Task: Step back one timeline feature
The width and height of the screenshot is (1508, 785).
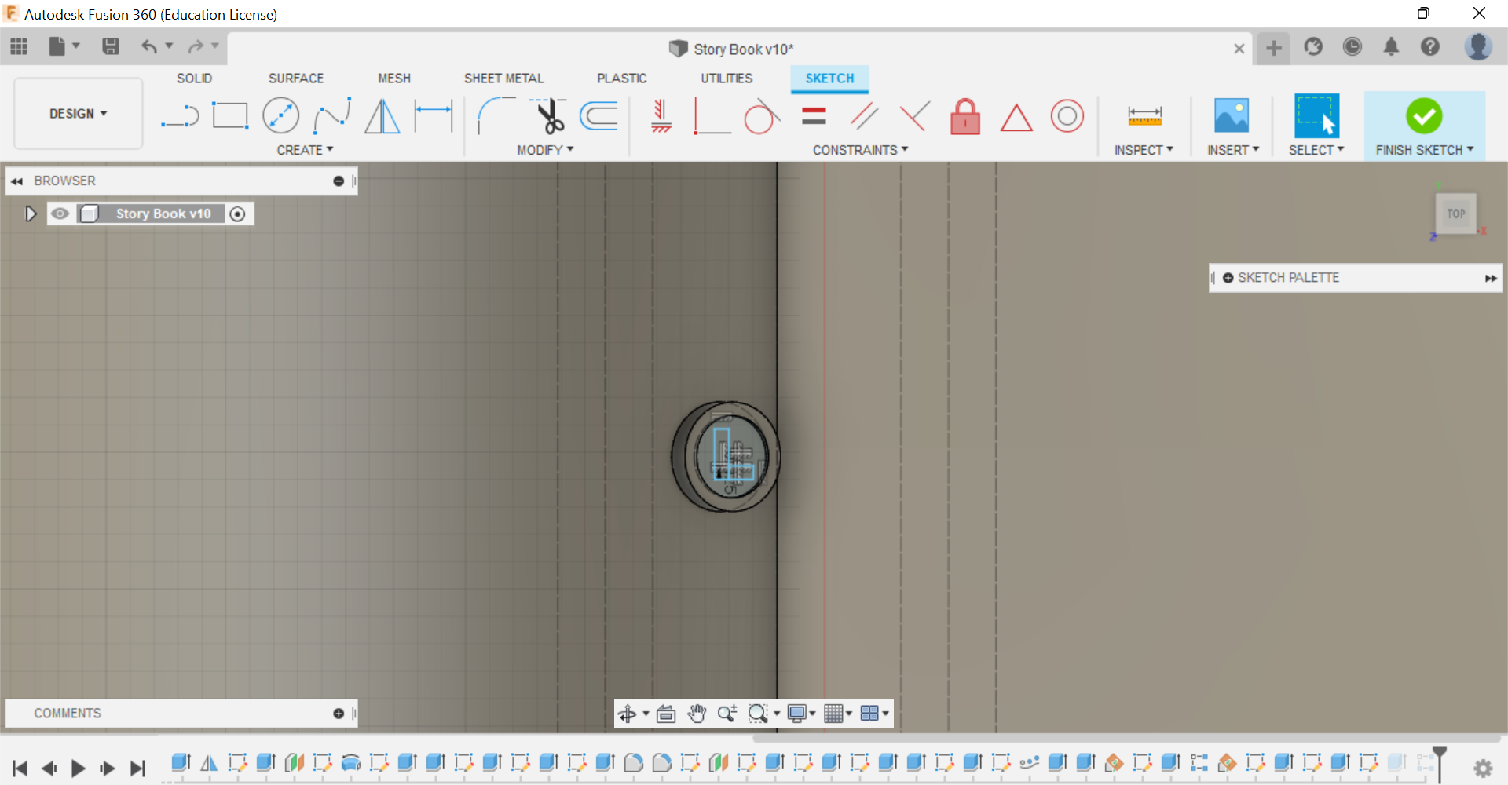Action: pos(49,769)
